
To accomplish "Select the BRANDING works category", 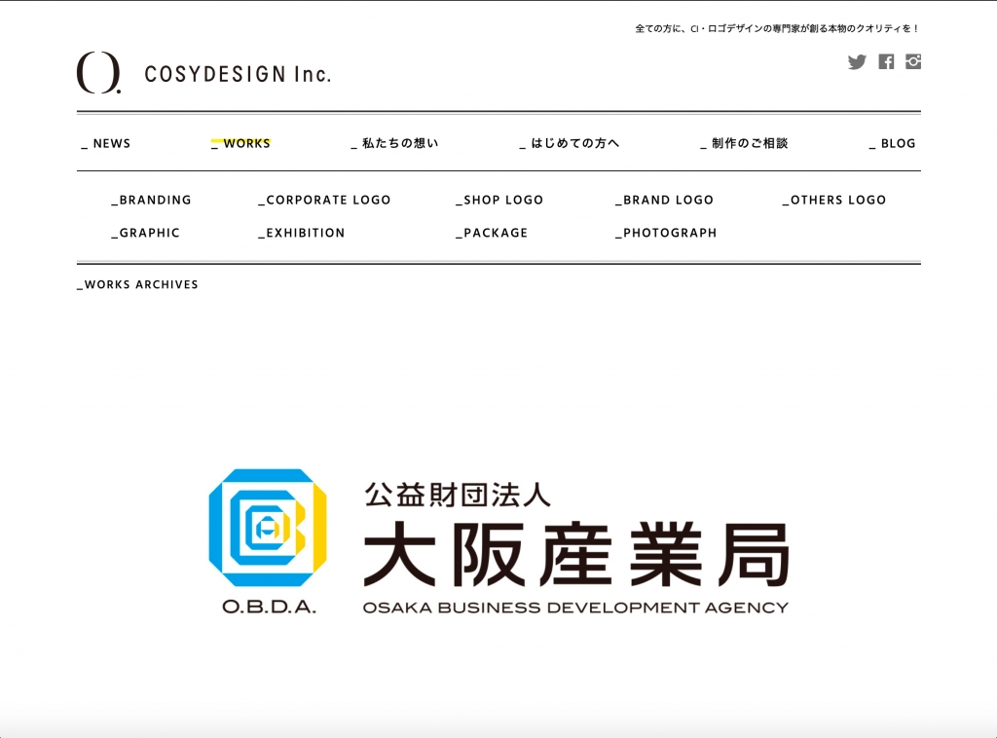I will (152, 200).
